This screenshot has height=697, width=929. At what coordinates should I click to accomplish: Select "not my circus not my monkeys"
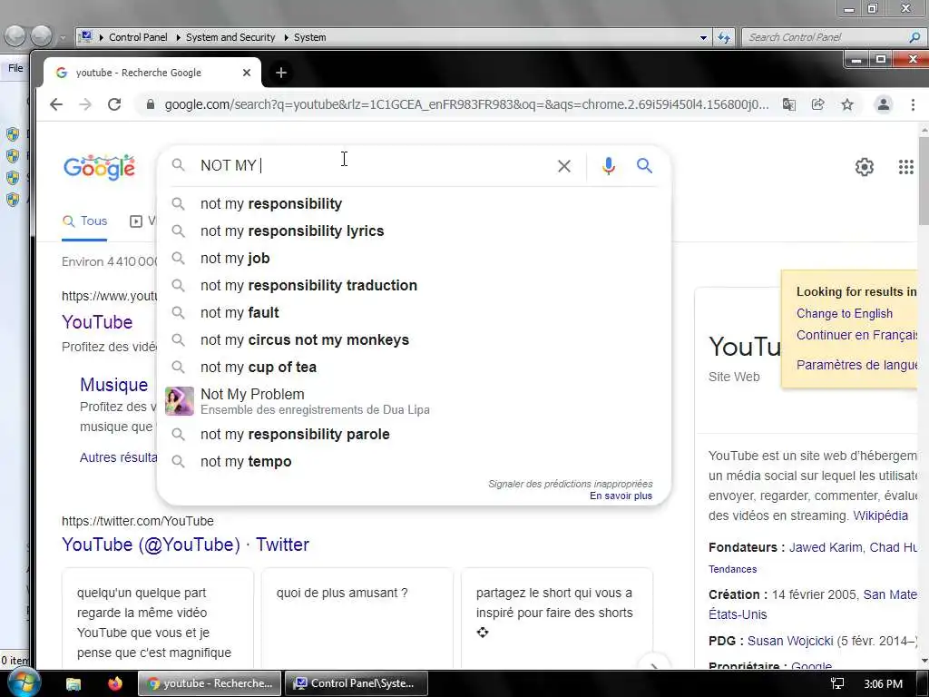(x=414, y=340)
